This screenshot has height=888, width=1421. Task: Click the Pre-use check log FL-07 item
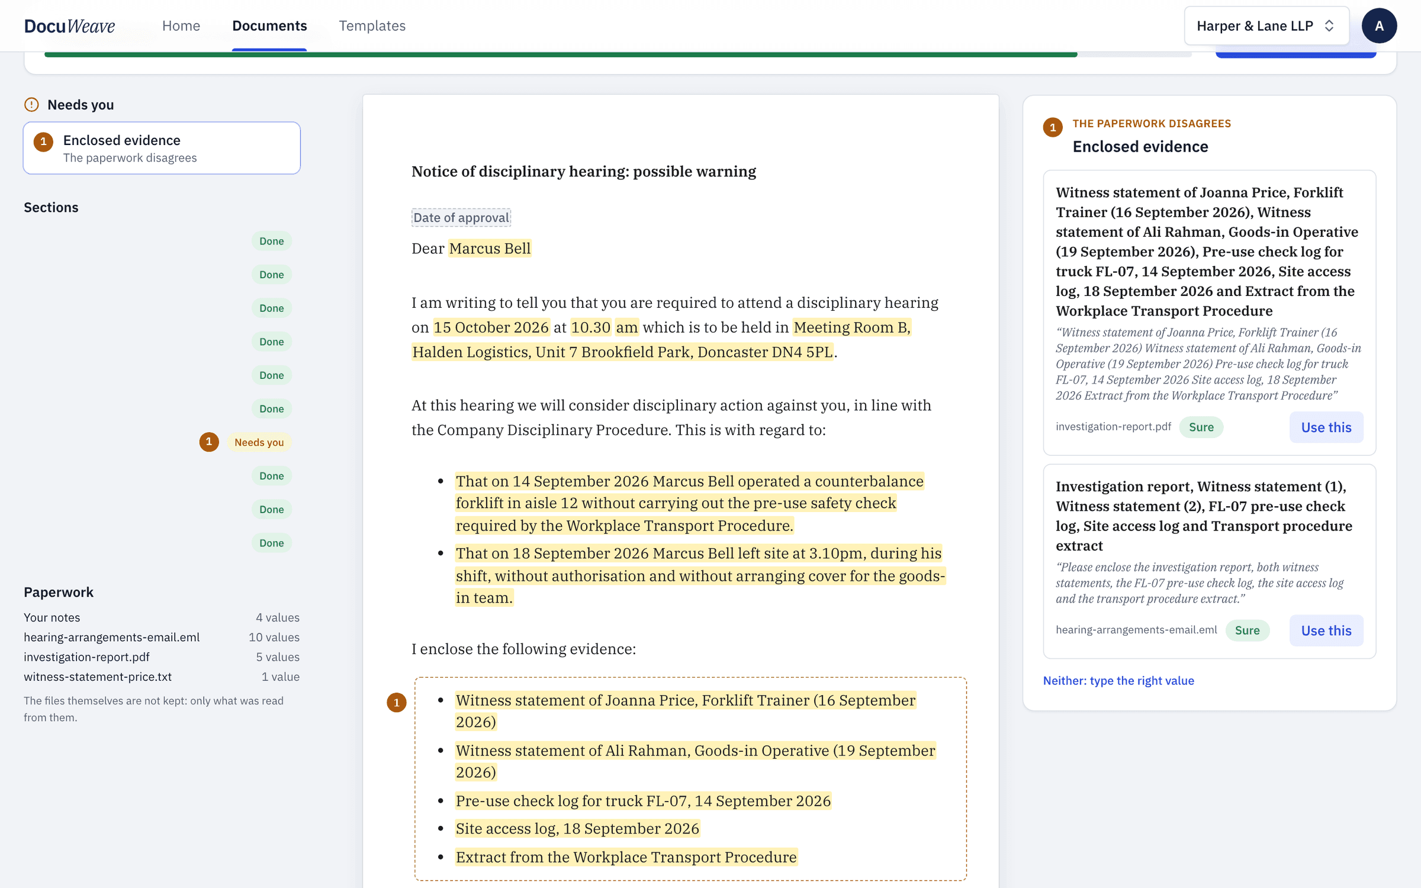[x=643, y=800]
